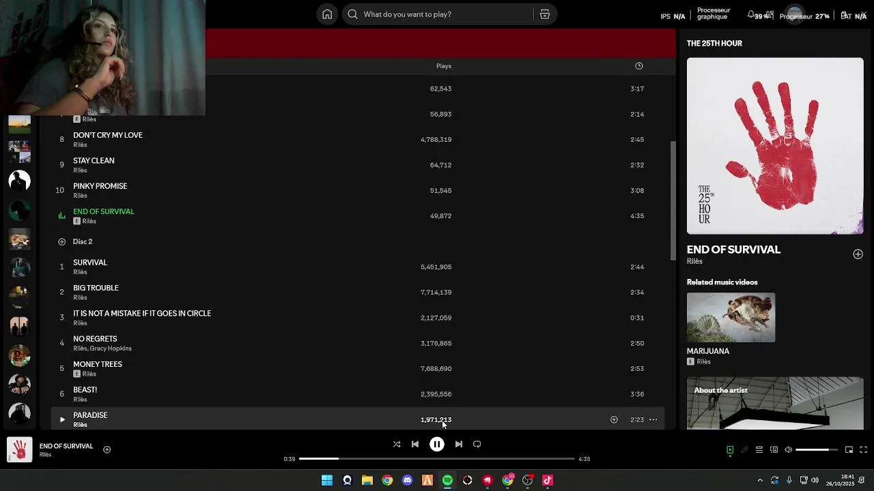Select track DON'T CRY MY LOVE
This screenshot has height=491, width=874.
358,139
